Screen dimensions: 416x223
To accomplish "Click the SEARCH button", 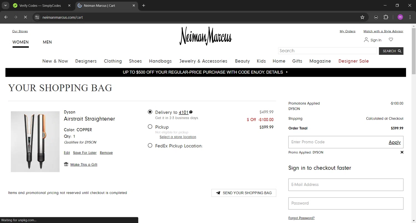I will click(x=391, y=51).
